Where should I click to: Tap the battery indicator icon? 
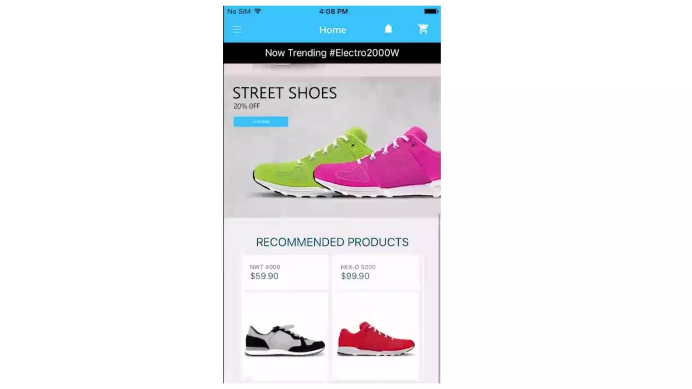(431, 11)
